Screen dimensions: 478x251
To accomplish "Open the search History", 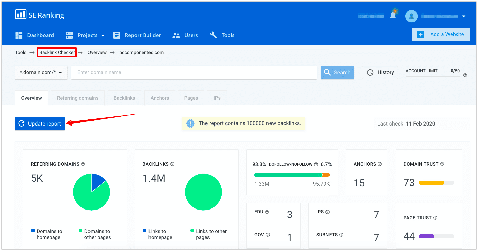I will click(x=380, y=72).
